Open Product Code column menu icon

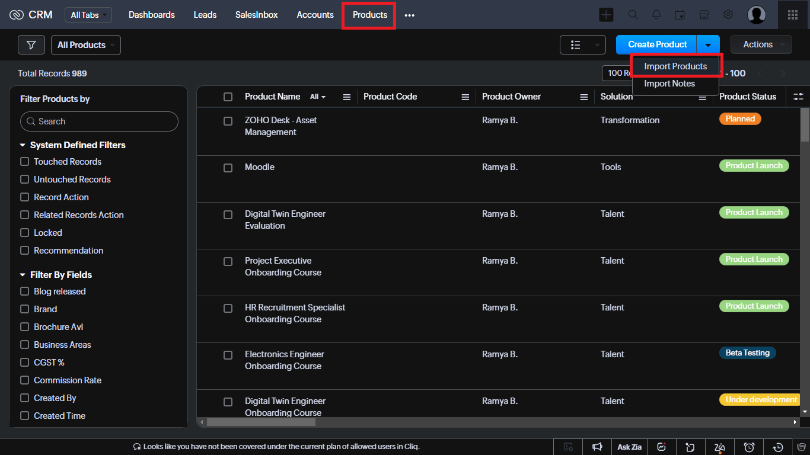pyautogui.click(x=465, y=97)
